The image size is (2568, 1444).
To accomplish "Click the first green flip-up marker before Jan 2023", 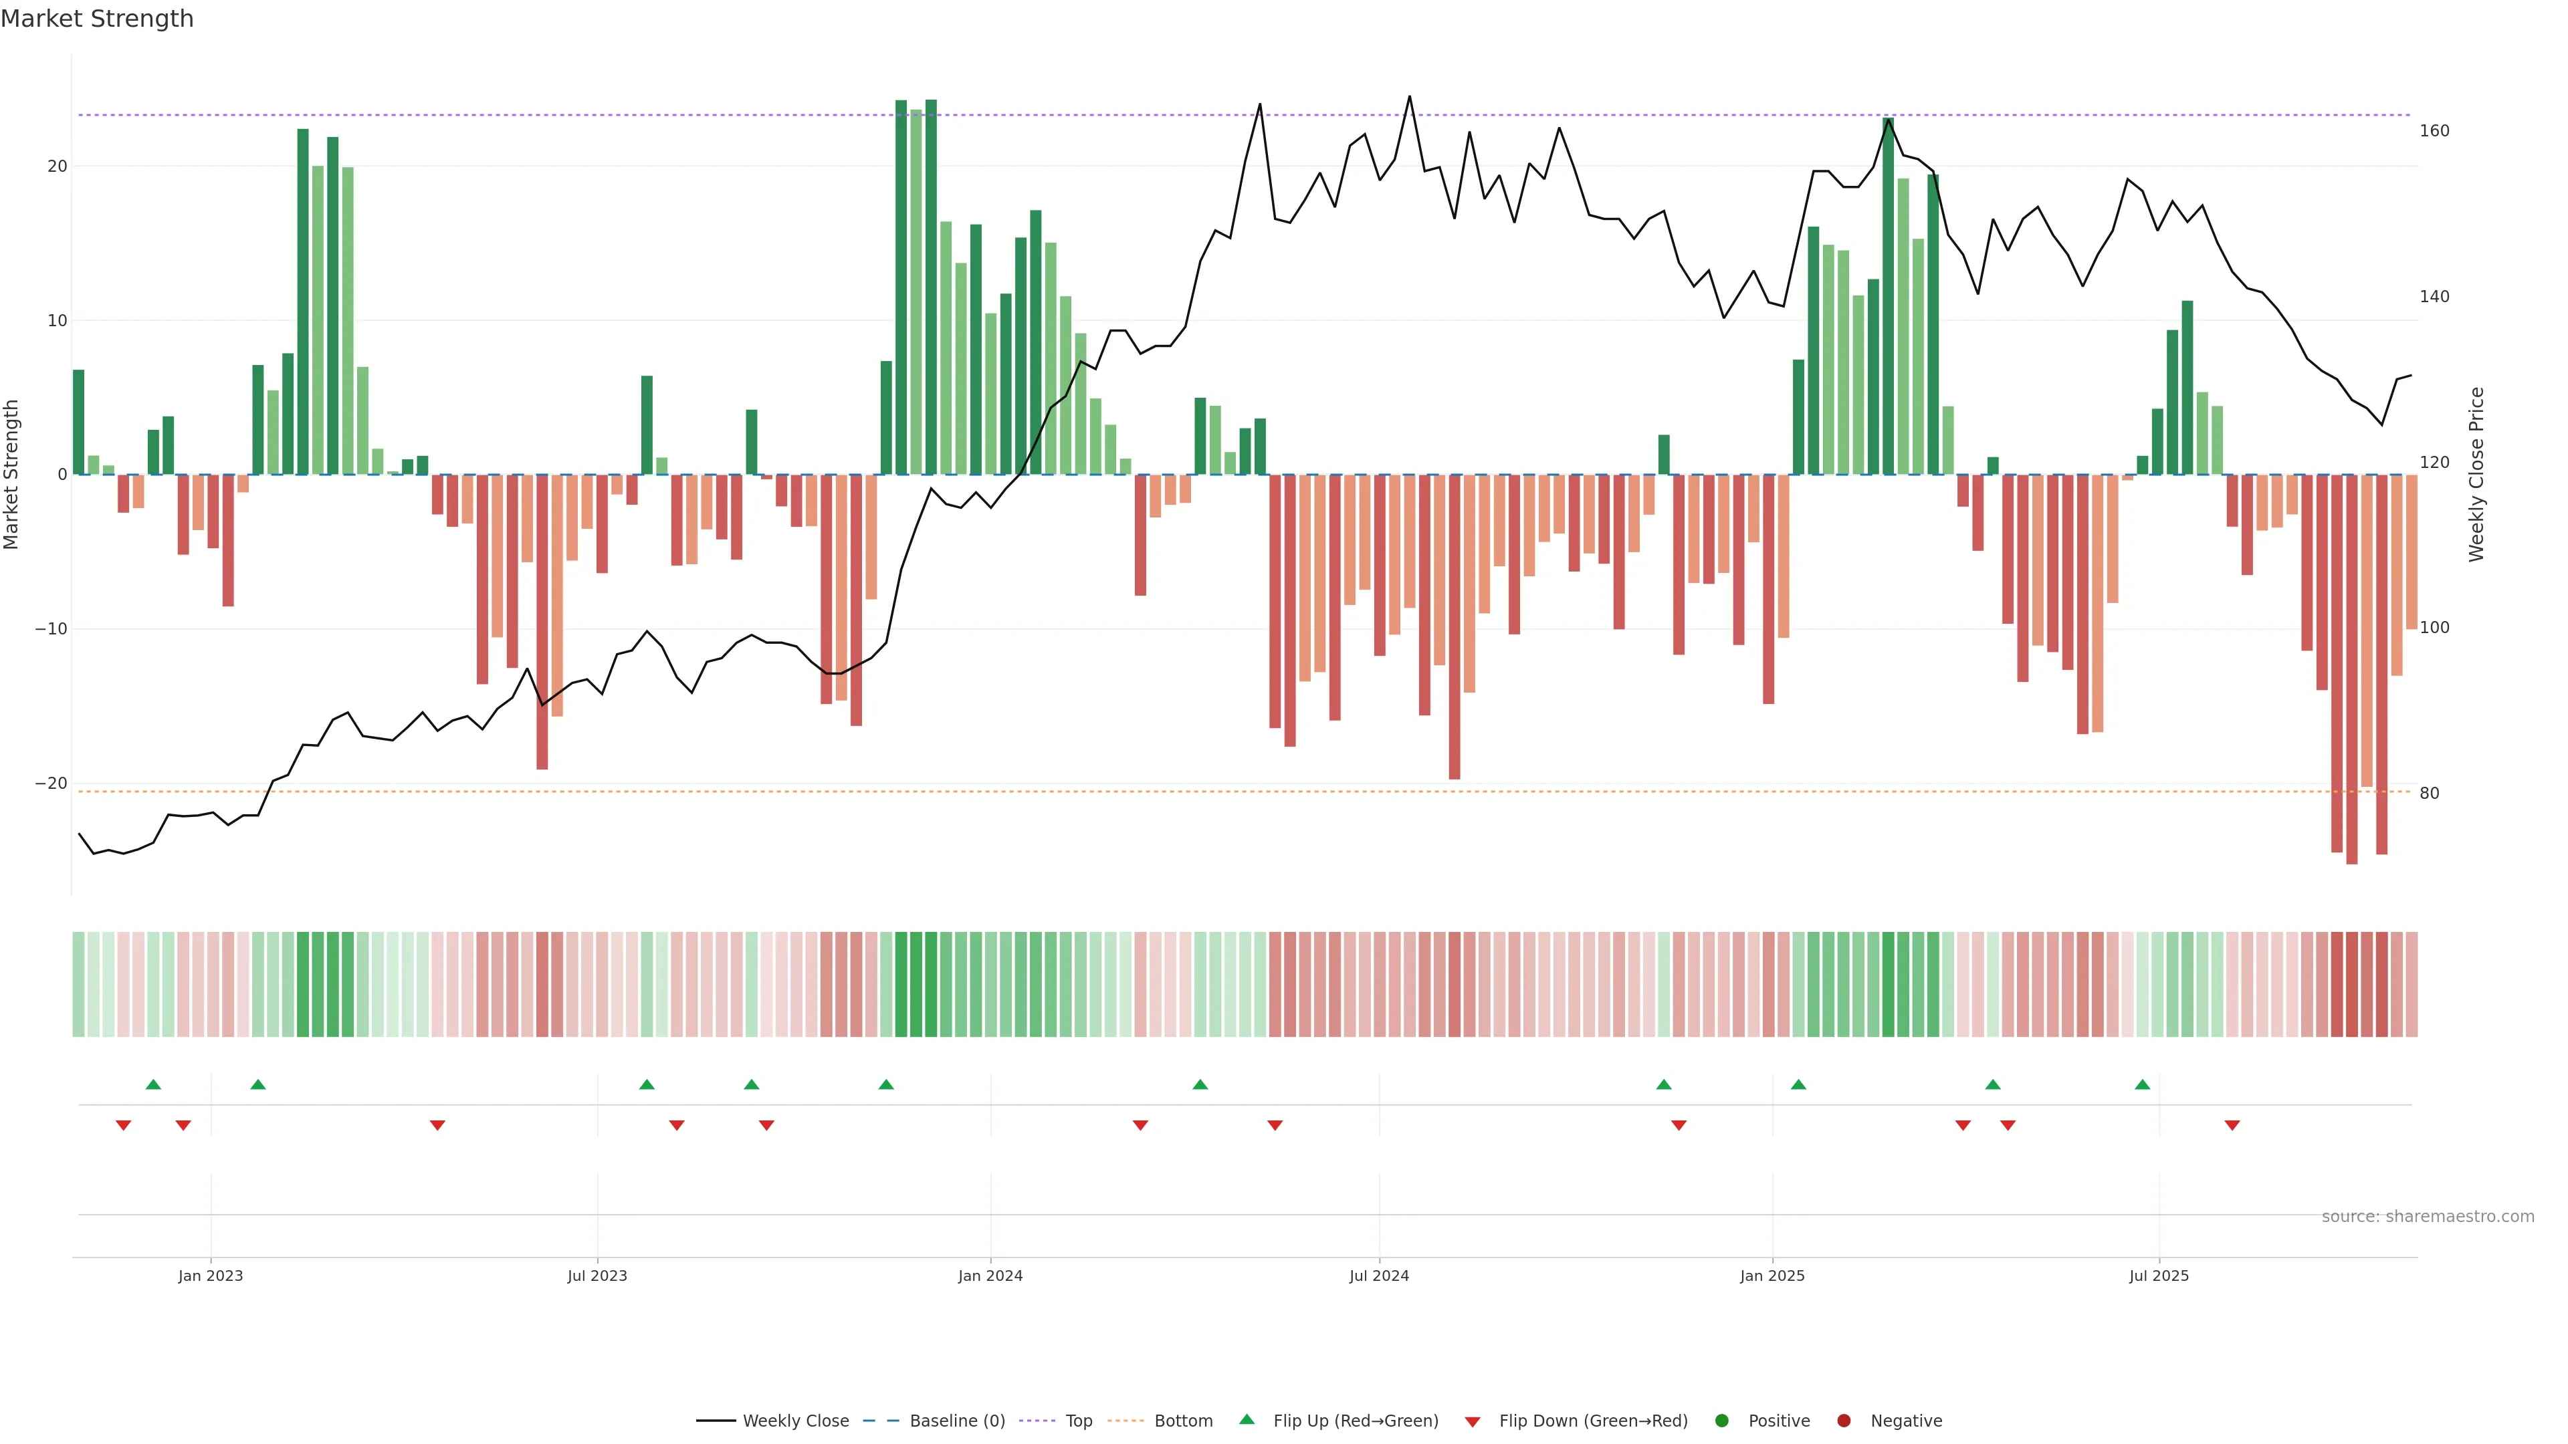I will 152,1084.
